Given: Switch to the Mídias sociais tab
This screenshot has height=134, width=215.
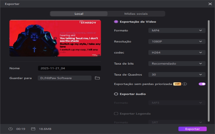Looking at the screenshot, I should (x=136, y=14).
